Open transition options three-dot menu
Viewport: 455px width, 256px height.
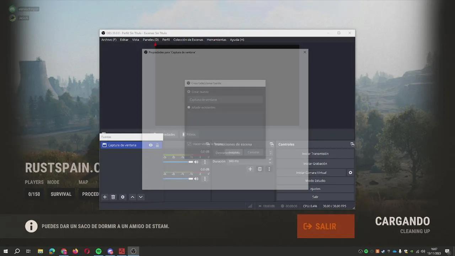tap(269, 169)
